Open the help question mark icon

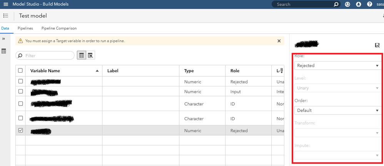tap(369, 4)
